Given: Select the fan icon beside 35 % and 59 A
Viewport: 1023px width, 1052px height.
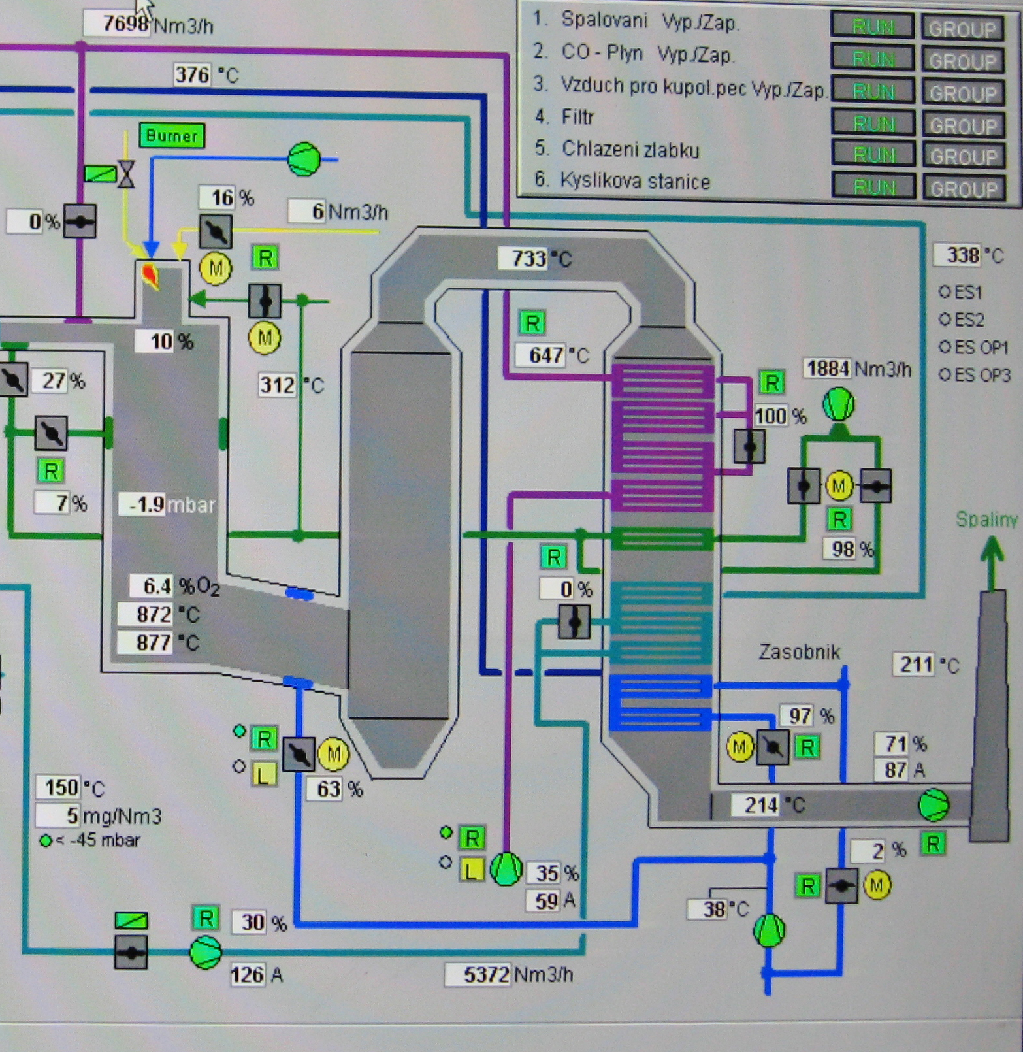Looking at the screenshot, I should pos(505,869).
